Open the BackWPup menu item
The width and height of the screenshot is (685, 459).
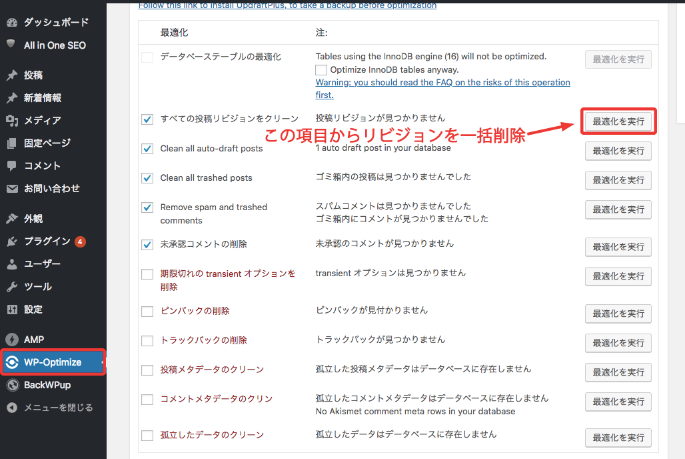(47, 385)
